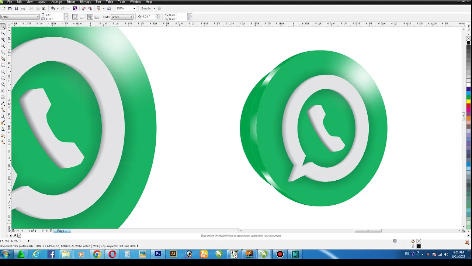
Task: Select the Page 1 tab
Action: 62,231
